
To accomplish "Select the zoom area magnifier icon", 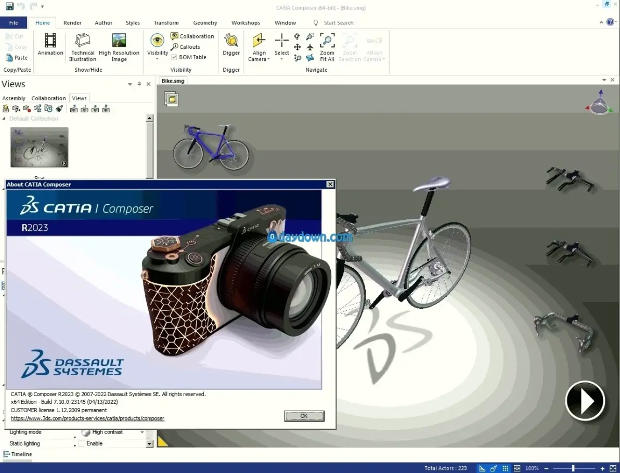I will (x=310, y=37).
